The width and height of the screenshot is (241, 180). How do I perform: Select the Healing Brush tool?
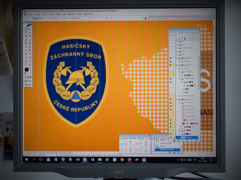click(x=26, y=40)
